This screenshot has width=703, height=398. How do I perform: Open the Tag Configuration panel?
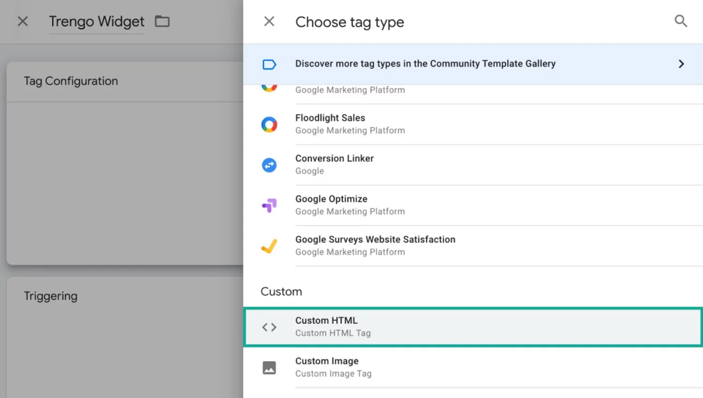[71, 81]
